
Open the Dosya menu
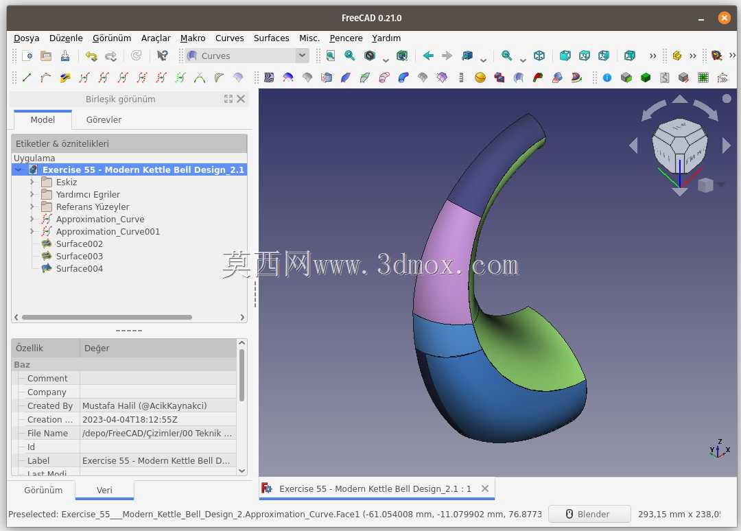pos(27,38)
